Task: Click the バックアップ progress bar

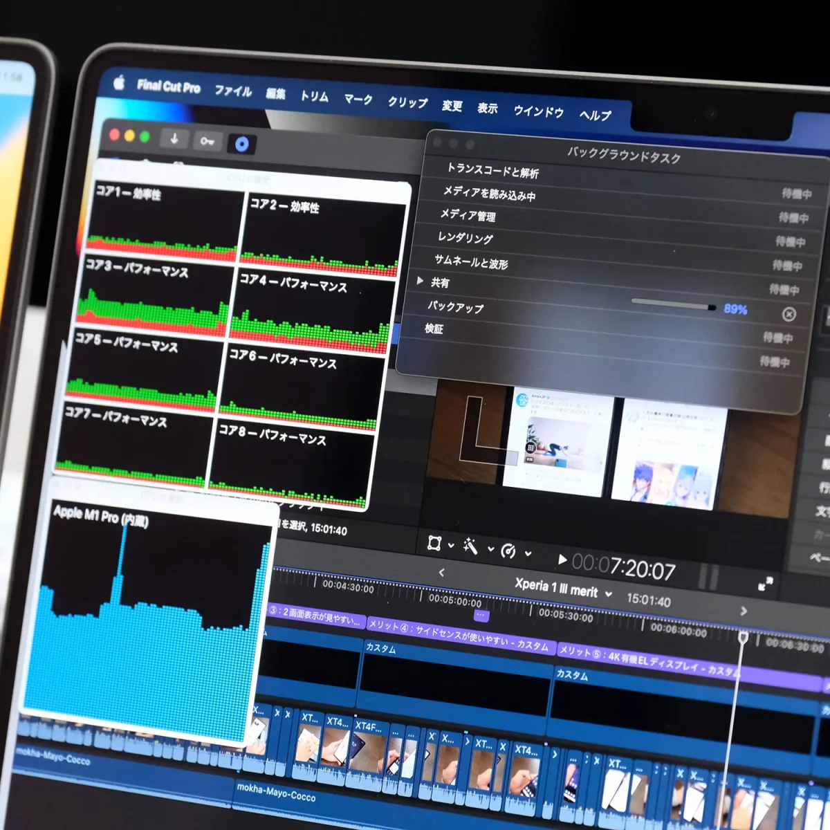Action: [674, 304]
